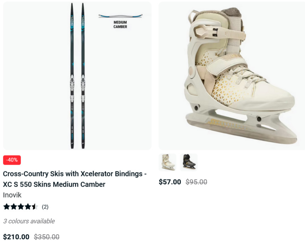Select the beige ice skate colour thumbnail
The height and width of the screenshot is (246, 305).
[168, 162]
